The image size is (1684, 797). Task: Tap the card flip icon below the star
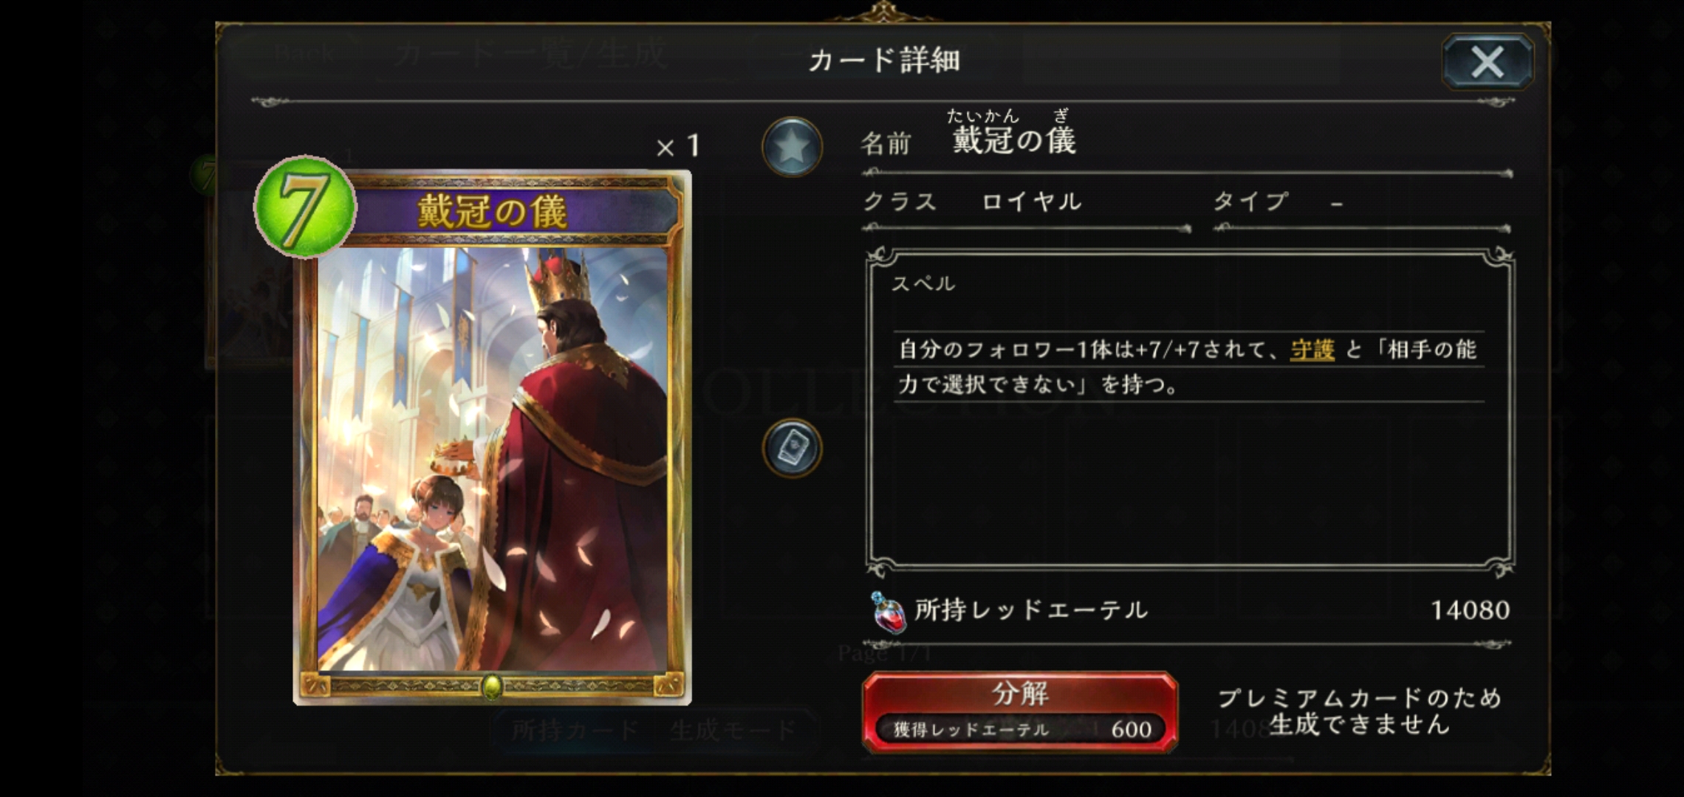tap(792, 448)
